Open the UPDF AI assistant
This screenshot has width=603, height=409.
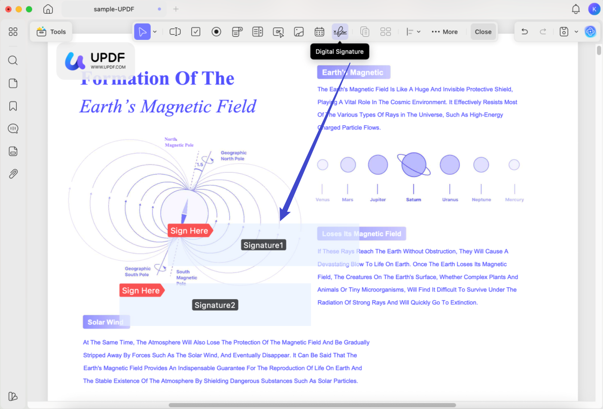pyautogui.click(x=591, y=32)
